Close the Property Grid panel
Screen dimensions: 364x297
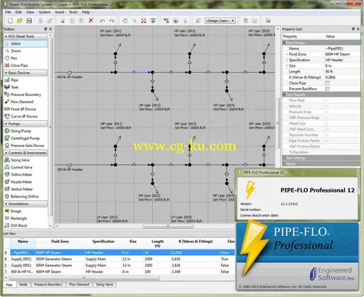tap(358, 29)
